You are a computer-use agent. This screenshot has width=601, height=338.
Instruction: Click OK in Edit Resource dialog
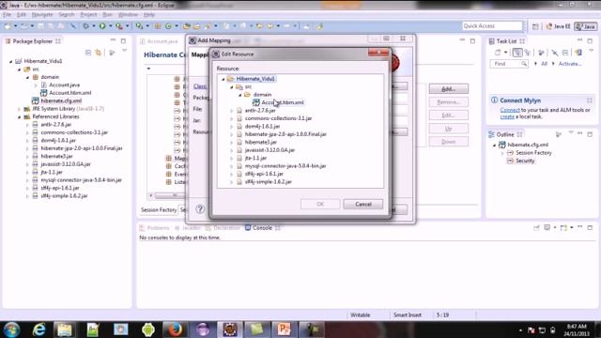(x=320, y=204)
